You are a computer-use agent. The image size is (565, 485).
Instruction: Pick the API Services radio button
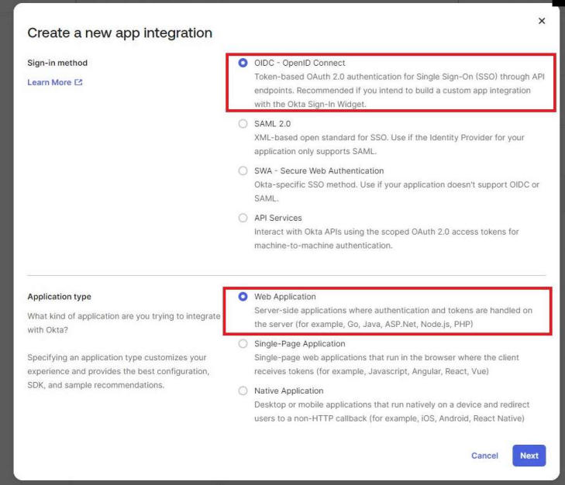click(243, 218)
